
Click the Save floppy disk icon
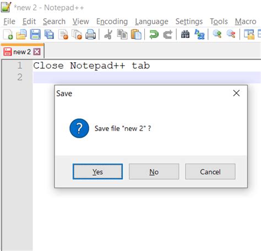tap(35, 35)
